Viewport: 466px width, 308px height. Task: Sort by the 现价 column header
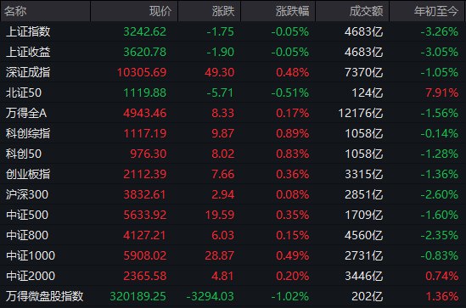point(134,11)
